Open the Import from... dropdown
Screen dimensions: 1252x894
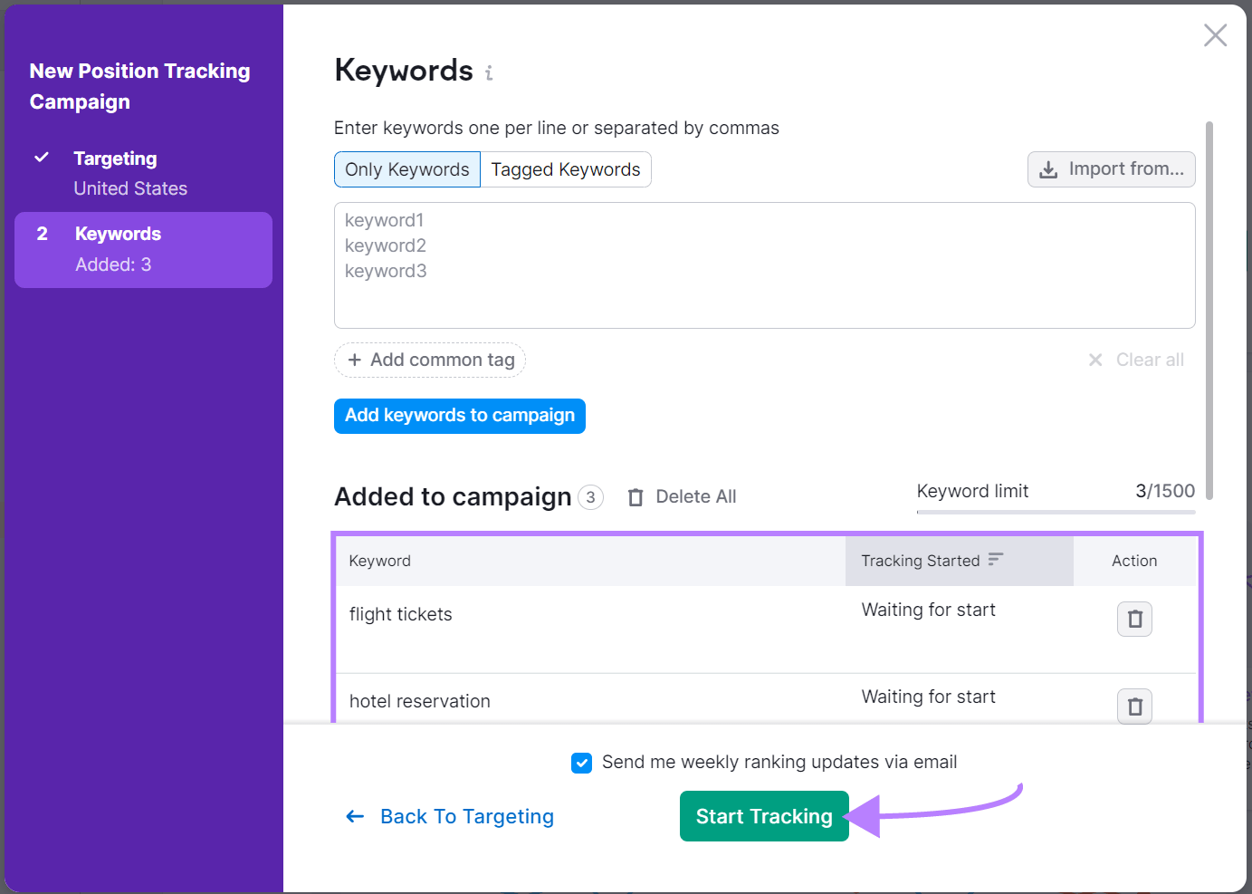1112,169
